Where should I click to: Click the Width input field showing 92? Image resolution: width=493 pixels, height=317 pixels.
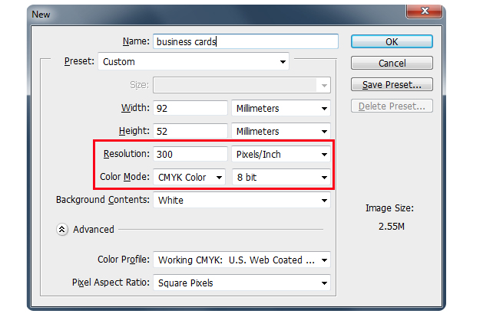[190, 108]
